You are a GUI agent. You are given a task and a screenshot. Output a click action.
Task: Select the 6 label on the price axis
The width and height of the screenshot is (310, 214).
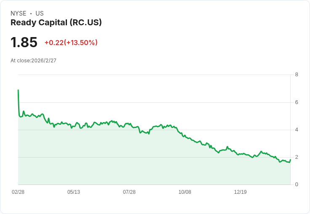297,102
